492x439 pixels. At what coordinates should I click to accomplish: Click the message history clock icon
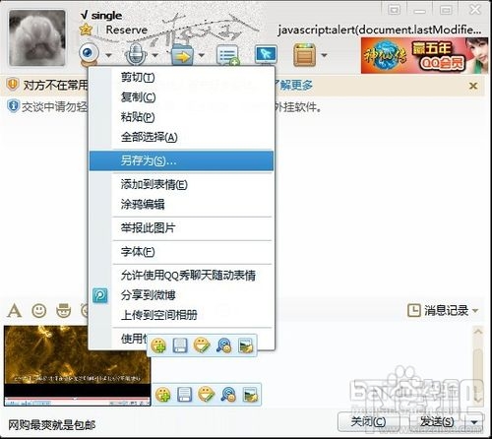pyautogui.click(x=414, y=310)
